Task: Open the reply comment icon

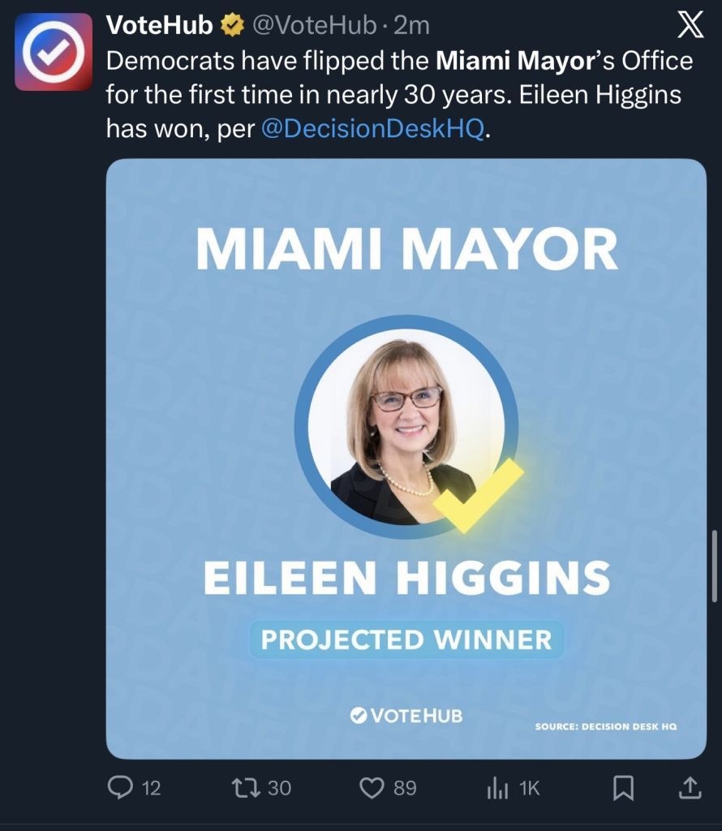Action: click(x=120, y=787)
